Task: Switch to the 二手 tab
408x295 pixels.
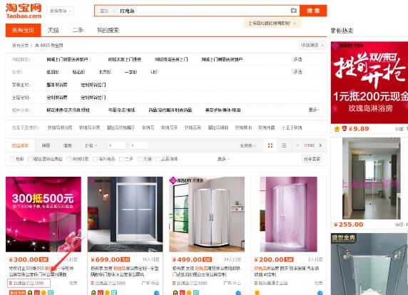Action: coord(78,30)
